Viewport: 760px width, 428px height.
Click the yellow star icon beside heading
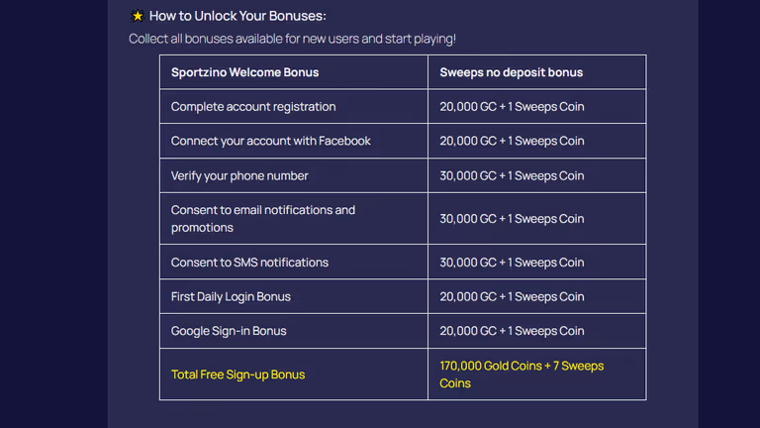(x=138, y=16)
